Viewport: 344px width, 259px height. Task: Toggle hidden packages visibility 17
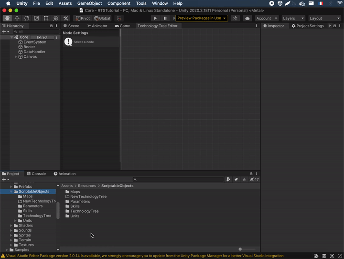pyautogui.click(x=254, y=180)
